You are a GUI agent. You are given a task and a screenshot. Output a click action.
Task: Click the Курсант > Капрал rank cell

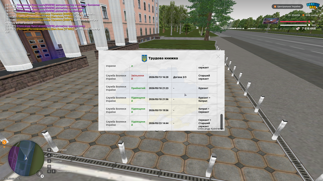(207, 99)
